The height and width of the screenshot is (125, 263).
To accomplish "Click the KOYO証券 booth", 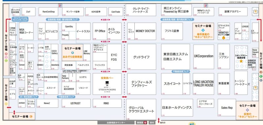I will [96, 12].
